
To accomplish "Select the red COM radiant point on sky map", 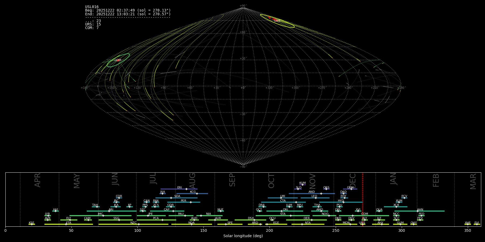I will [x=118, y=60].
